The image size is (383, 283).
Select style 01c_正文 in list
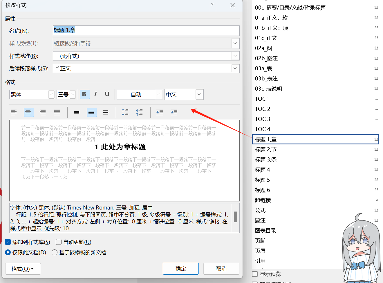click(316, 38)
